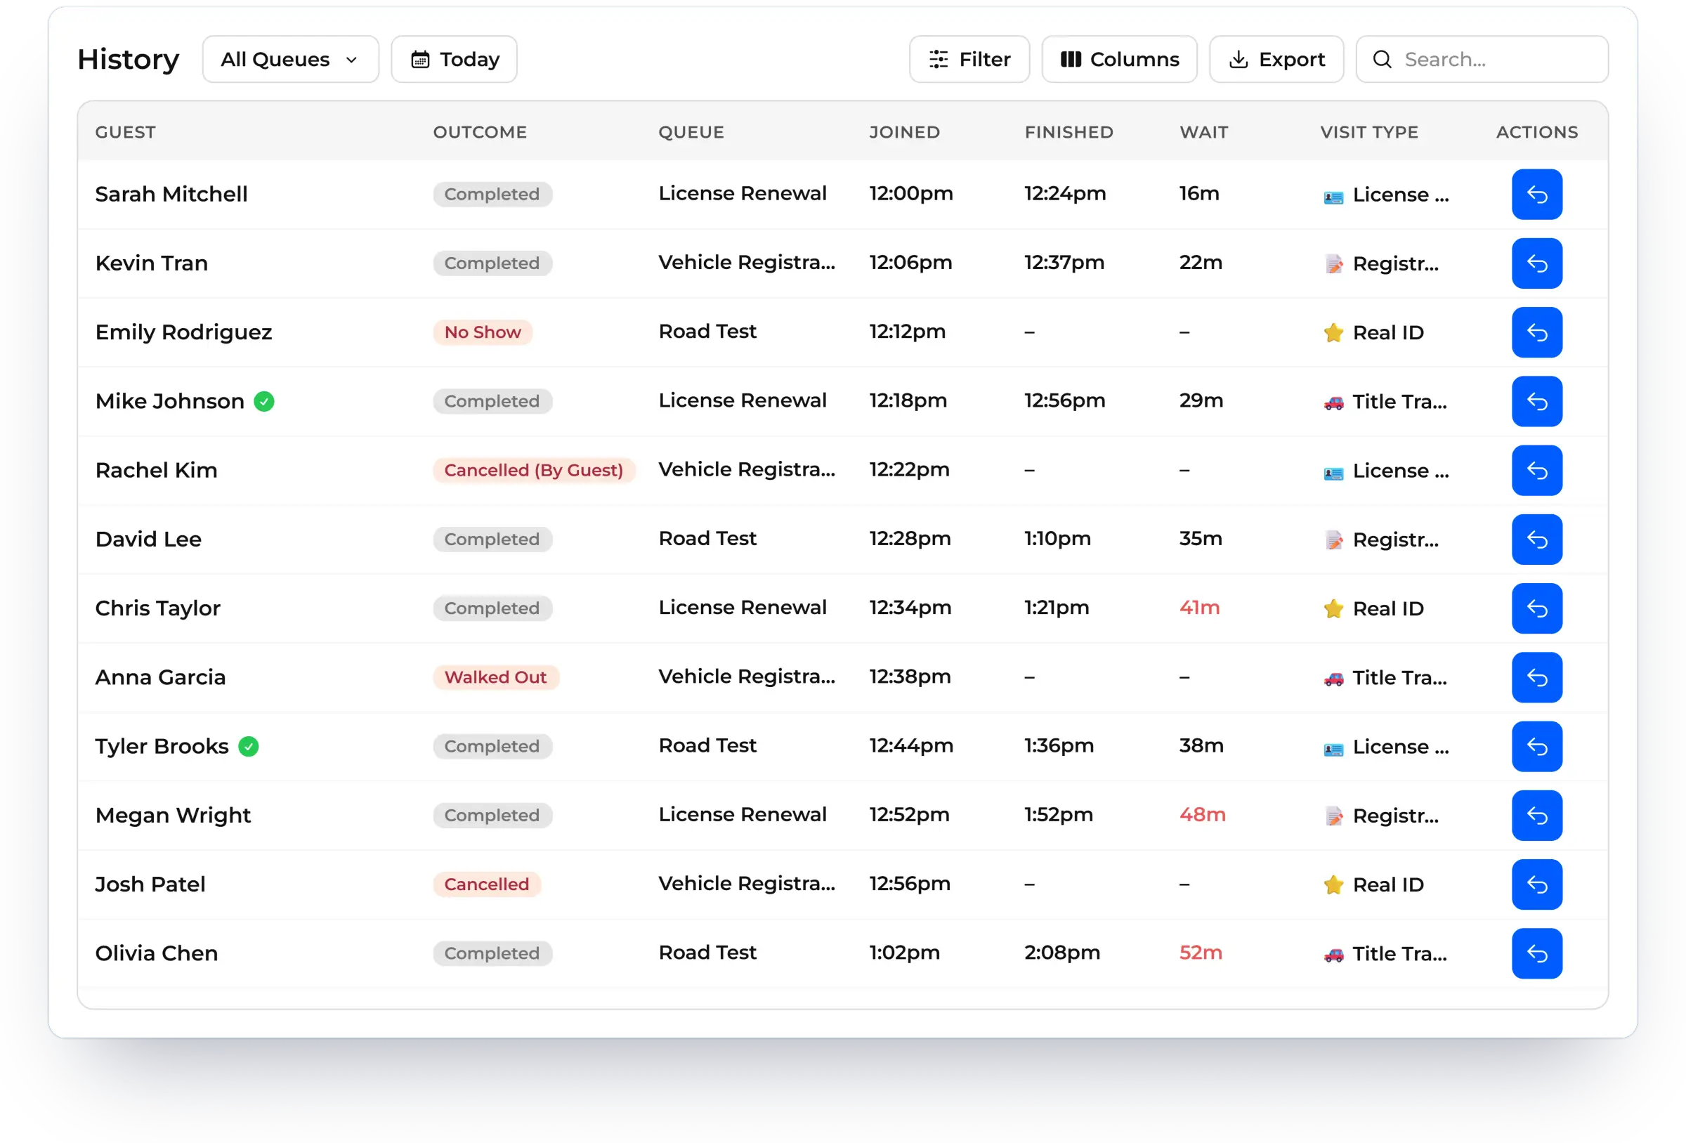Click the Walked Out outcome badge
The height and width of the screenshot is (1143, 1686).
click(x=495, y=677)
